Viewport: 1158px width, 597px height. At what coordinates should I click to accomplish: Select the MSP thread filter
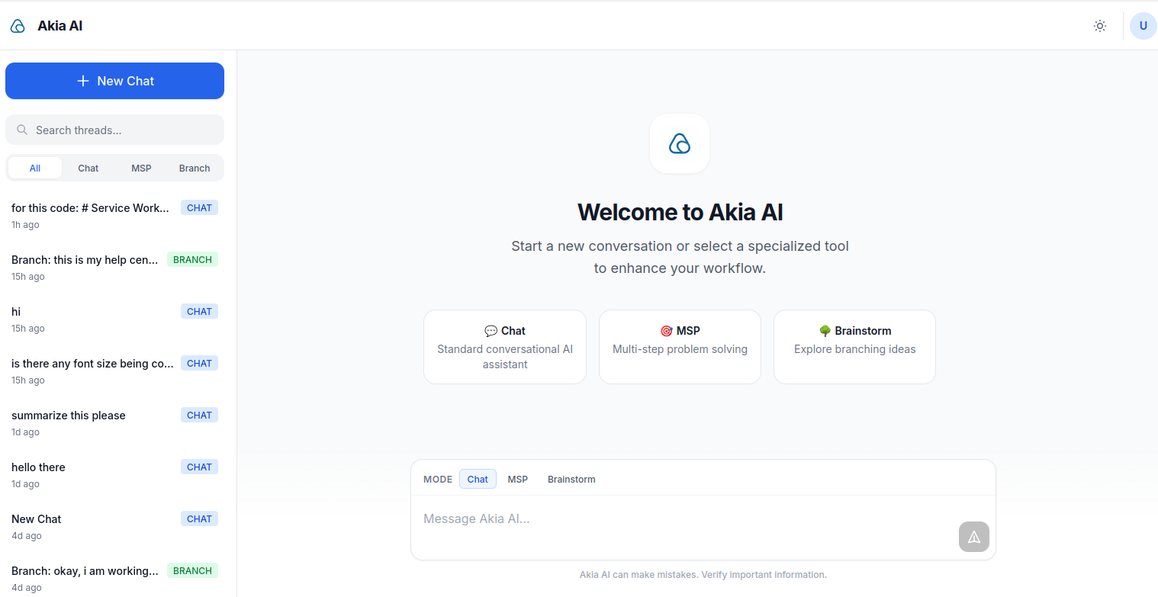(x=141, y=168)
